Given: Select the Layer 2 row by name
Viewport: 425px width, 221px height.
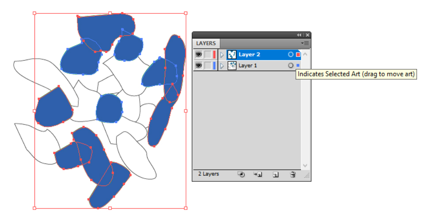Looking at the screenshot, I should [x=250, y=54].
